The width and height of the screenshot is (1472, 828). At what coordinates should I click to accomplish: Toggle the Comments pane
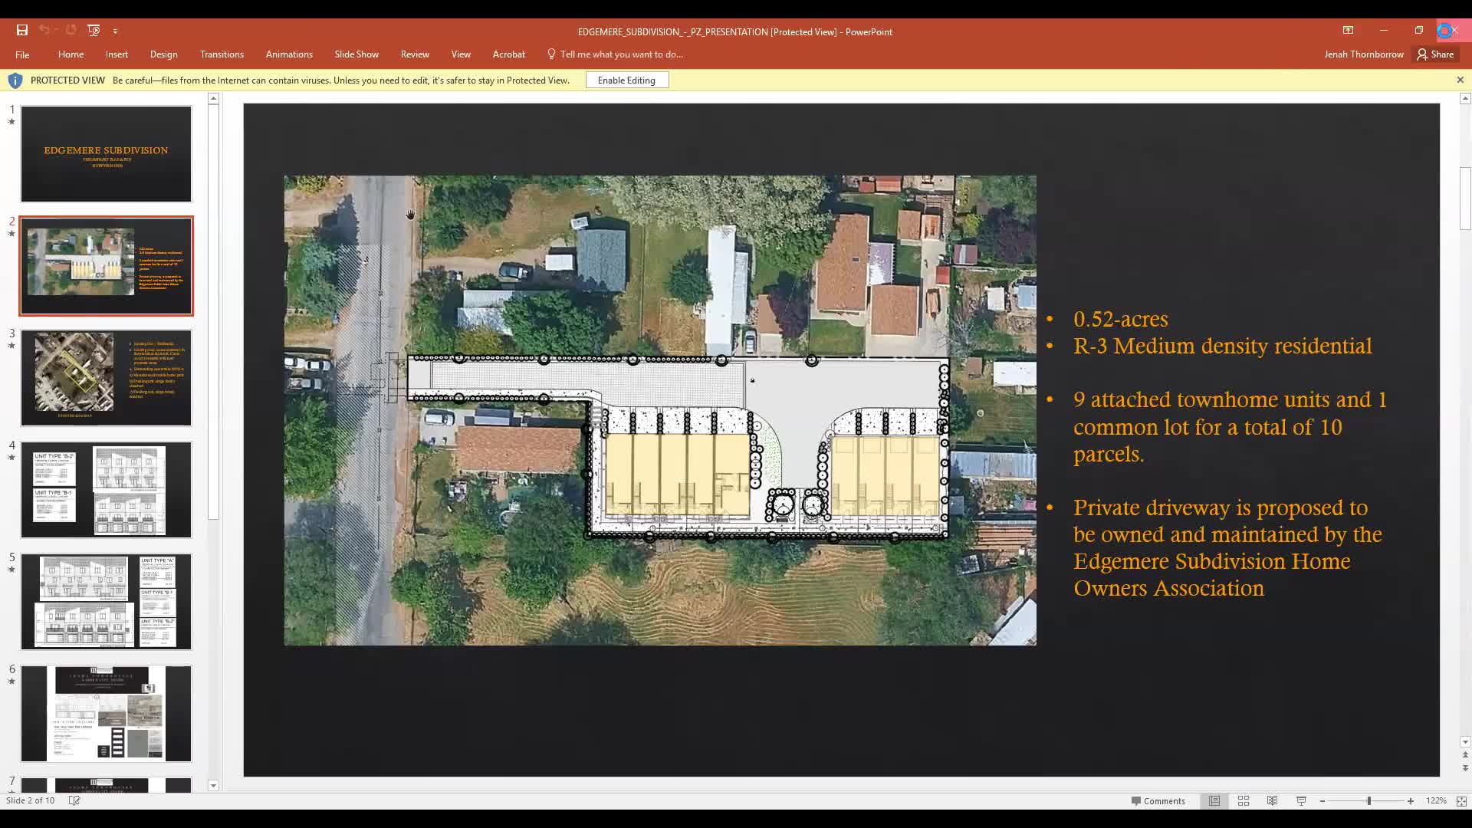point(1158,800)
